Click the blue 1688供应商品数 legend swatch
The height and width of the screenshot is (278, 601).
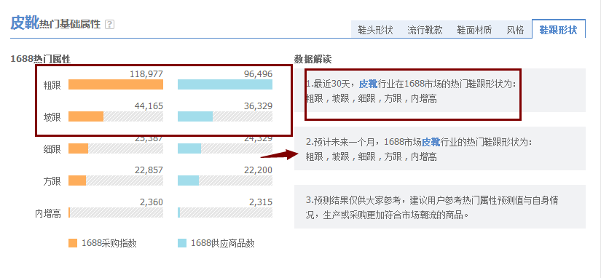click(182, 243)
